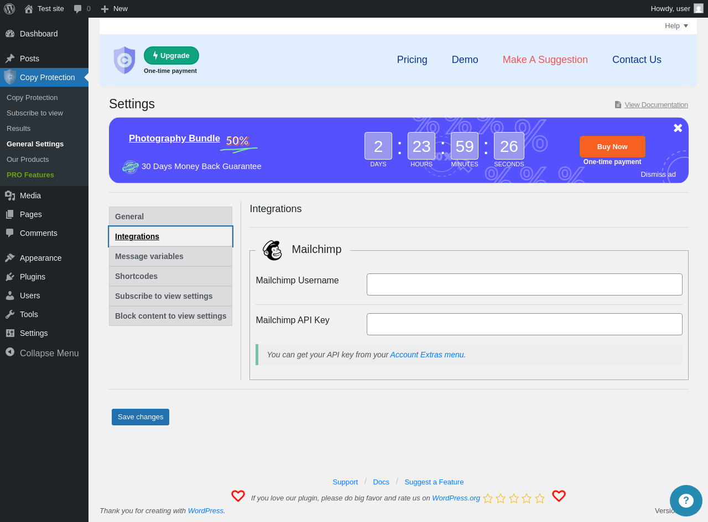Click the Copy Protection shield logo in header

tap(124, 60)
